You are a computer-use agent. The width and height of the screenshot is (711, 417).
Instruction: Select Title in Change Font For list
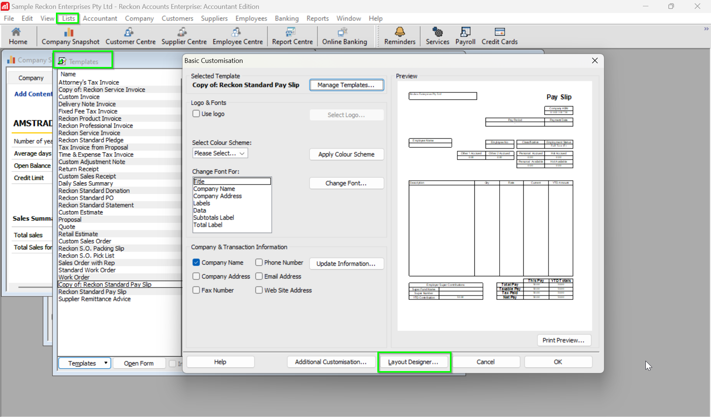pyautogui.click(x=232, y=181)
